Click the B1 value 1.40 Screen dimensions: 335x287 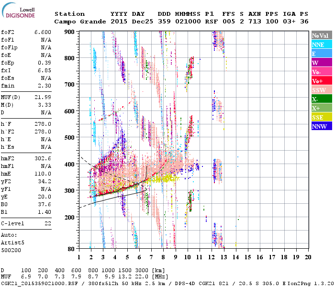coord(45,212)
